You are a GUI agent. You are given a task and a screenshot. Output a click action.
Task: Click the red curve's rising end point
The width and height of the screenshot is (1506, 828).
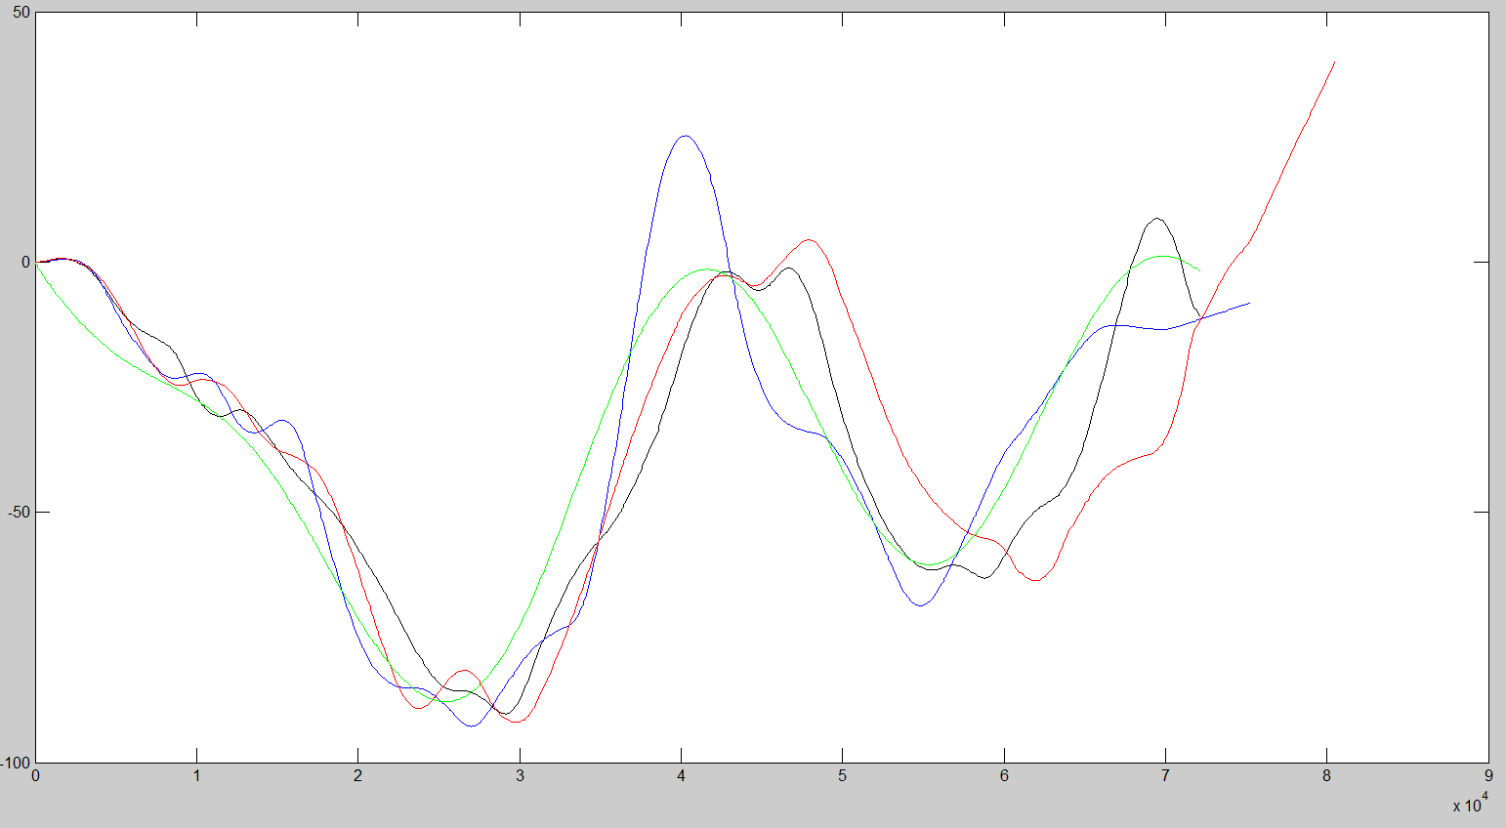(x=1334, y=62)
